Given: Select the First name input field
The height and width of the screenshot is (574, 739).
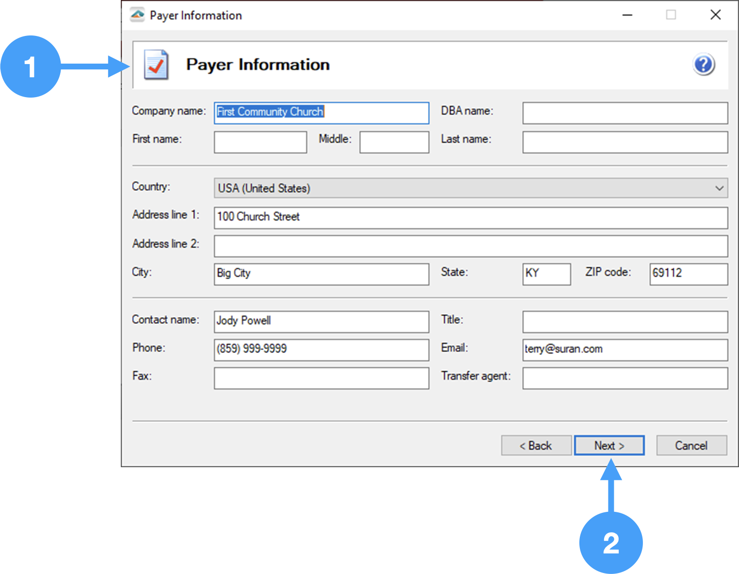Looking at the screenshot, I should point(260,142).
